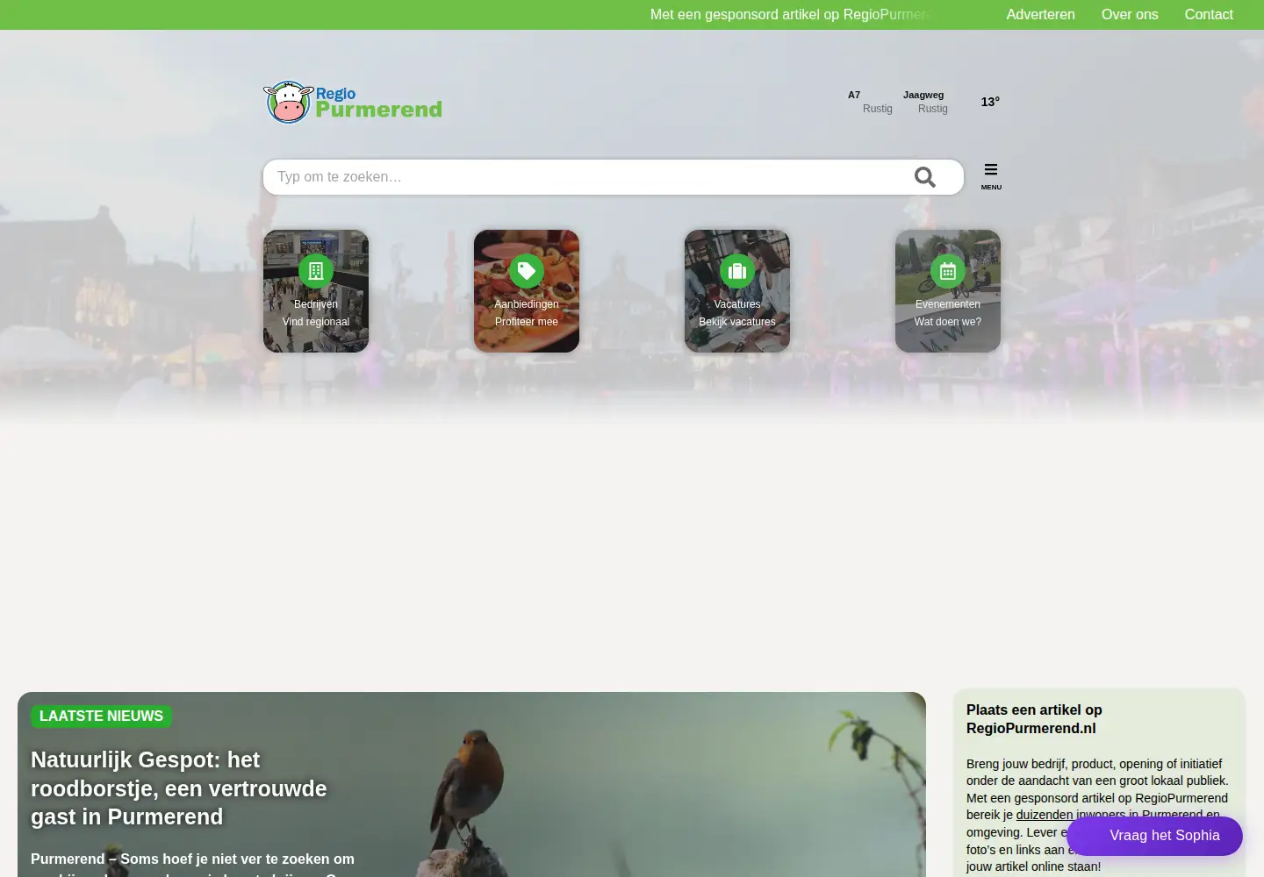This screenshot has width=1264, height=877.
Task: Click the 'Vraag het Sophia' chat button
Action: pyautogui.click(x=1154, y=836)
